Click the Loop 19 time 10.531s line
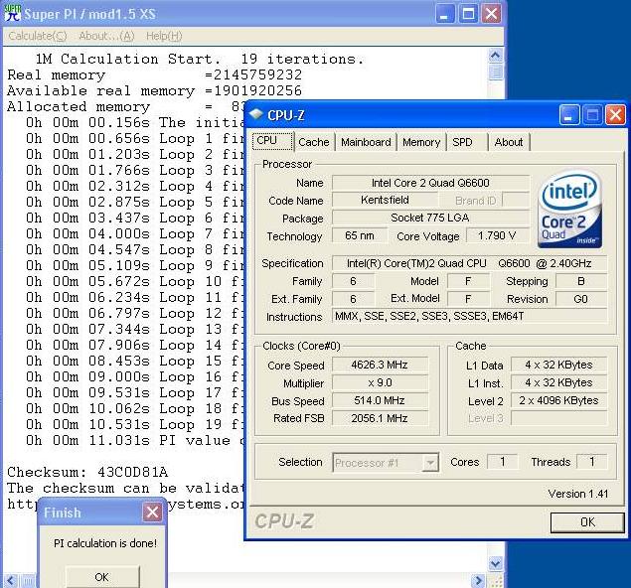The width and height of the screenshot is (631, 588). [x=135, y=424]
